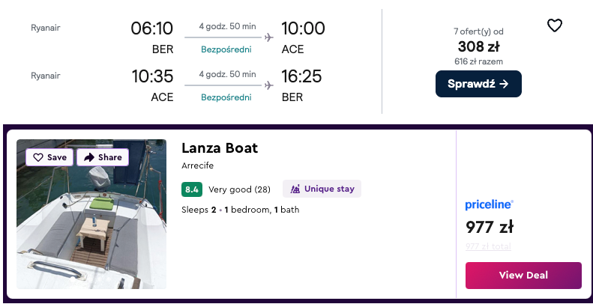Image resolution: width=593 pixels, height=304 pixels.
Task: Open the Lanza Boat title link
Action: pos(220,148)
